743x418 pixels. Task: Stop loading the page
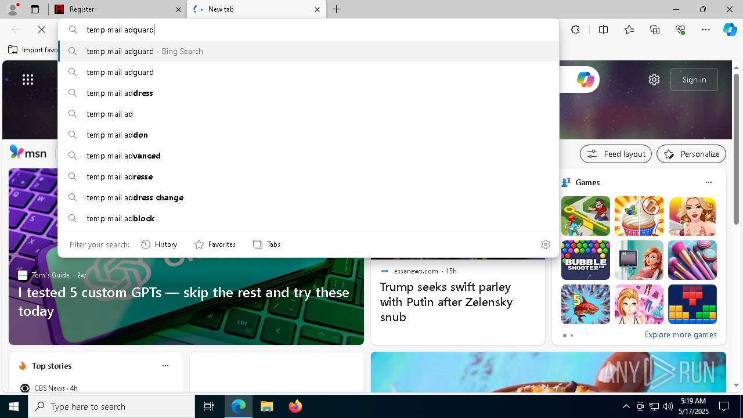42,30
